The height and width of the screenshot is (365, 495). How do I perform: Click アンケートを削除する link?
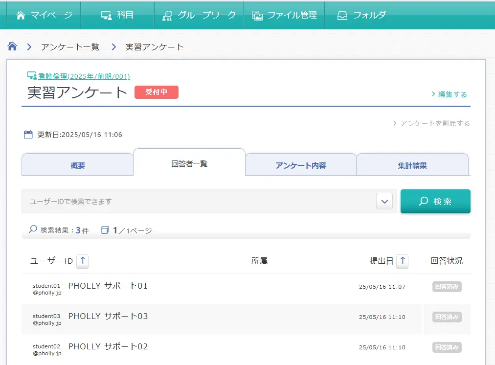pos(431,123)
